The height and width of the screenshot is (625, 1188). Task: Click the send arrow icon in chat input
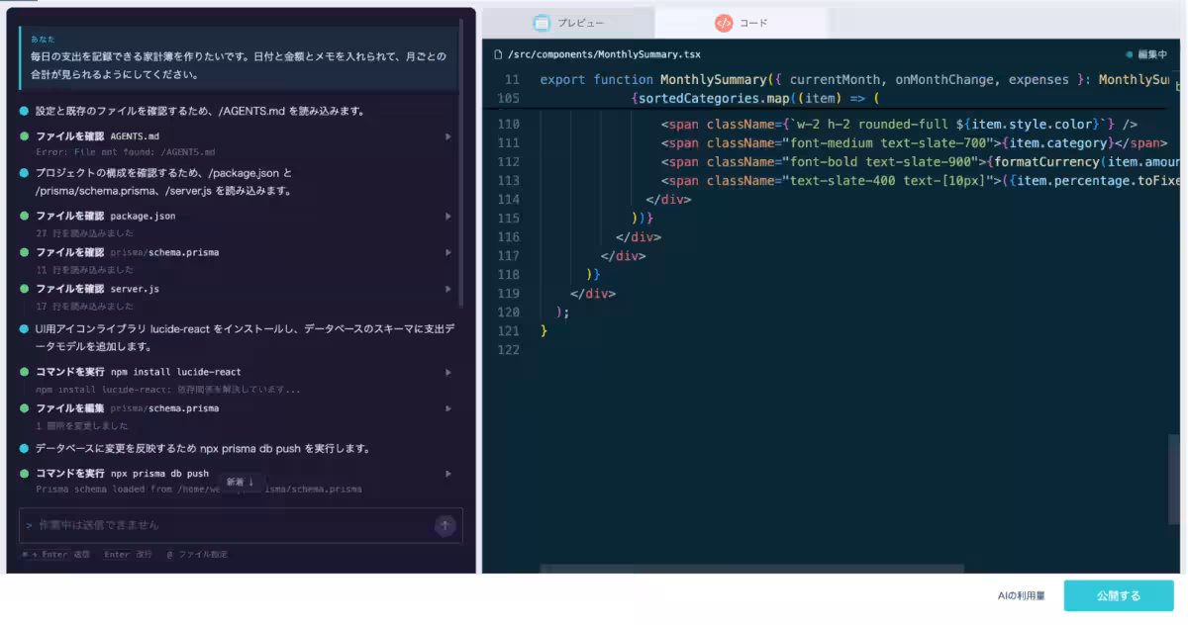pos(445,526)
